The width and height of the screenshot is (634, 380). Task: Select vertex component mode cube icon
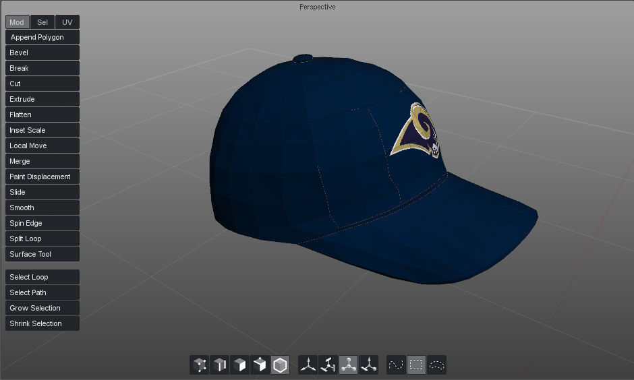[x=200, y=365]
